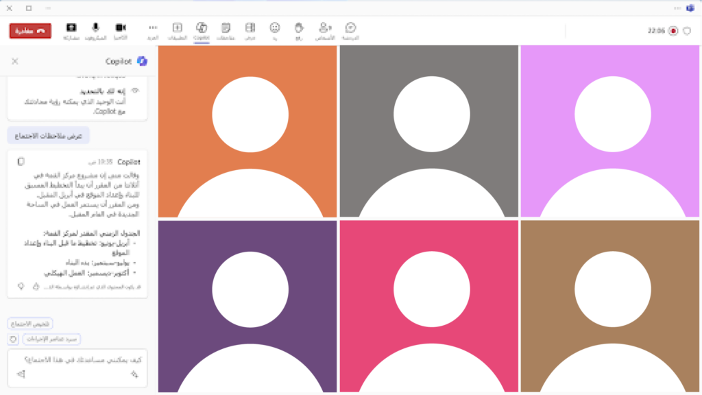Open the sparkle prompts menu in the Copilot box
Screen dimensions: 702x395
(x=134, y=374)
